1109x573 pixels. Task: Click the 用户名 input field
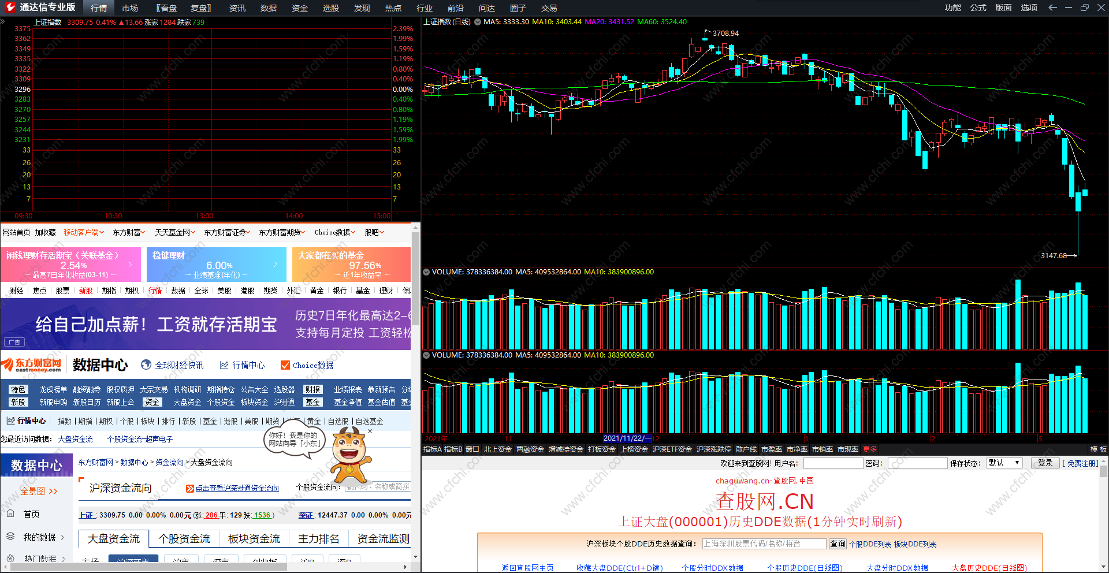[833, 463]
